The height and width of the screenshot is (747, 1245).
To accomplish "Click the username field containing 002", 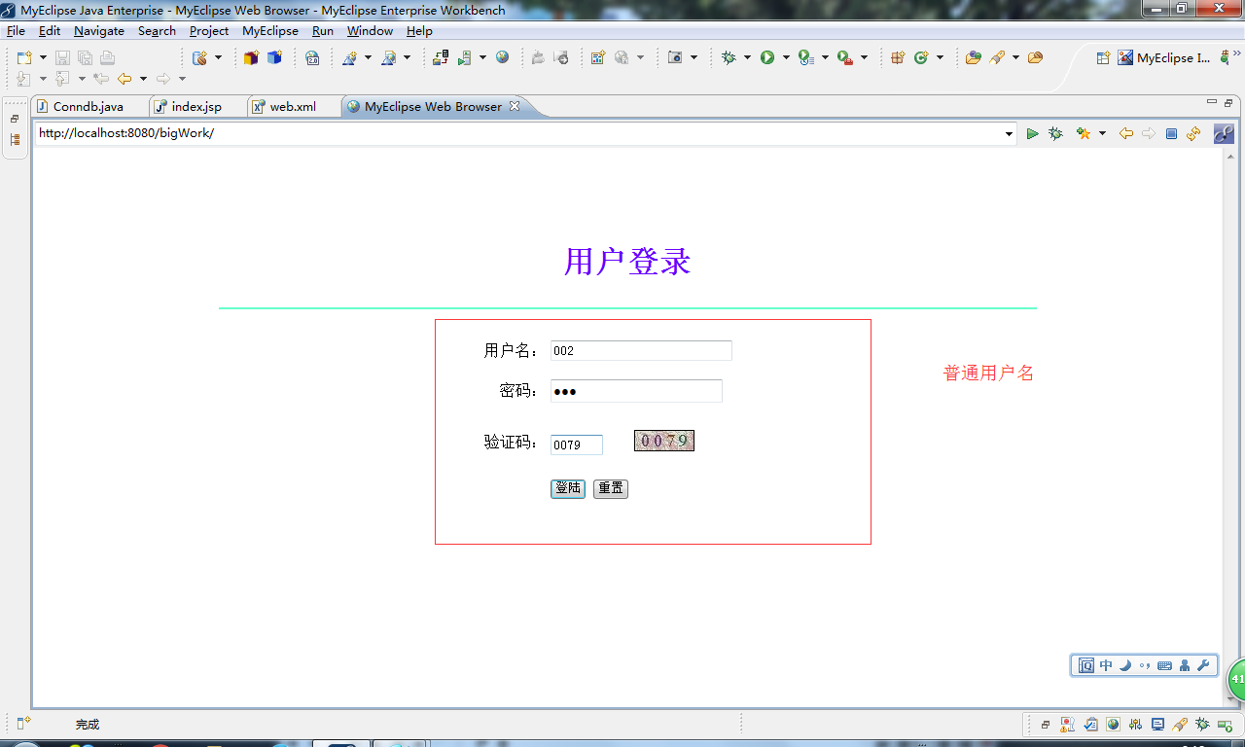I will tap(641, 350).
